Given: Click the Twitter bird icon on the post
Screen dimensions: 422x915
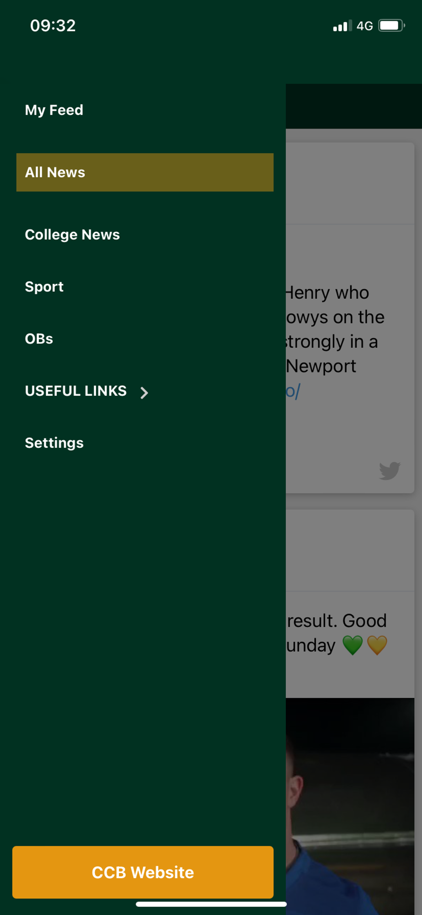Looking at the screenshot, I should (x=390, y=471).
